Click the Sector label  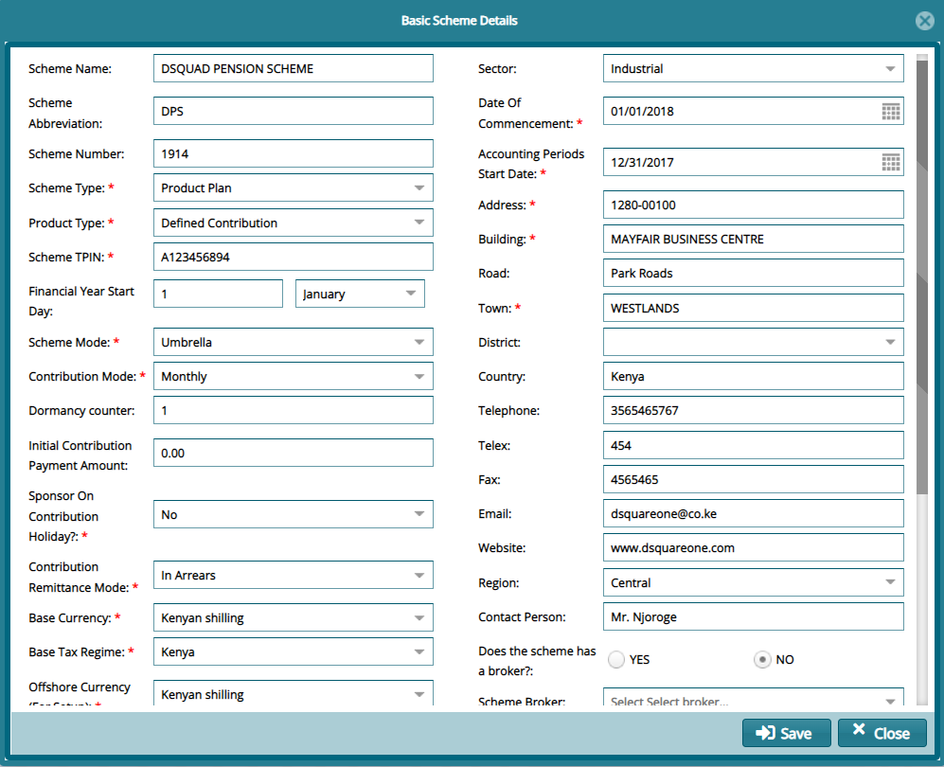(x=497, y=68)
